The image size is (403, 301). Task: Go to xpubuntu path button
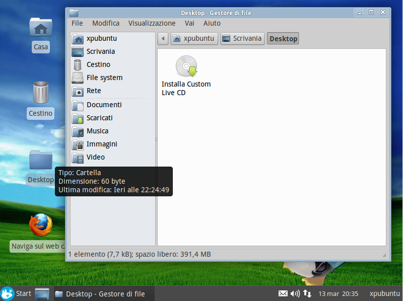194,39
